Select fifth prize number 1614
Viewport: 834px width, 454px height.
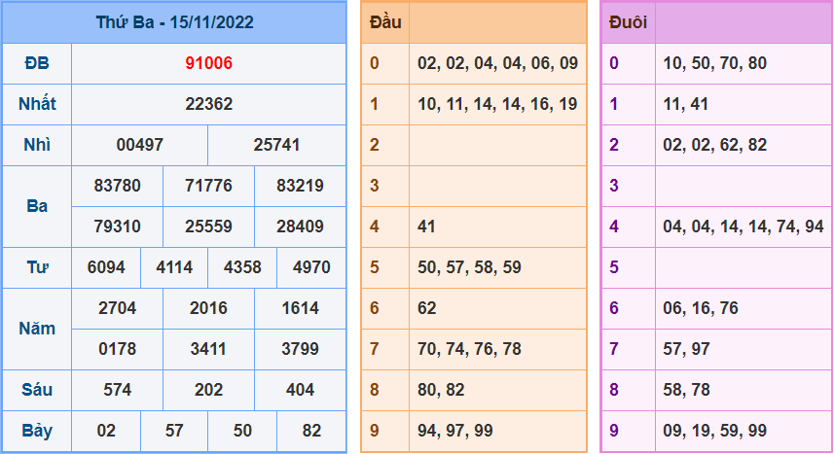coord(300,308)
